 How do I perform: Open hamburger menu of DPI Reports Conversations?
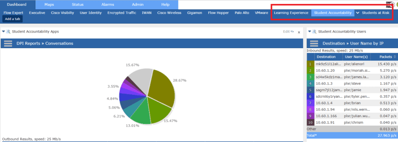[x=8, y=43]
